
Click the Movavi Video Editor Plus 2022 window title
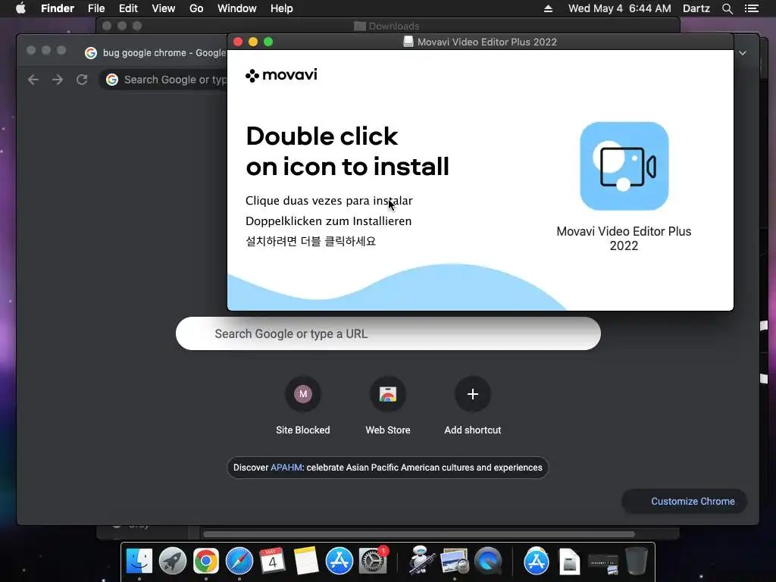[487, 42]
